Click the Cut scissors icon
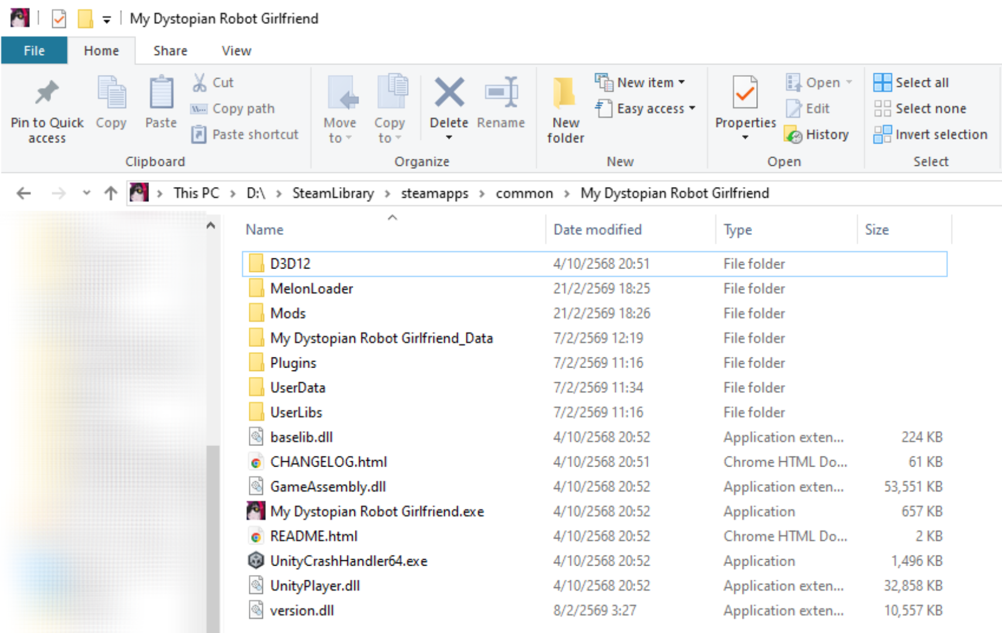Screen dimensions: 1002x633 pos(199,83)
